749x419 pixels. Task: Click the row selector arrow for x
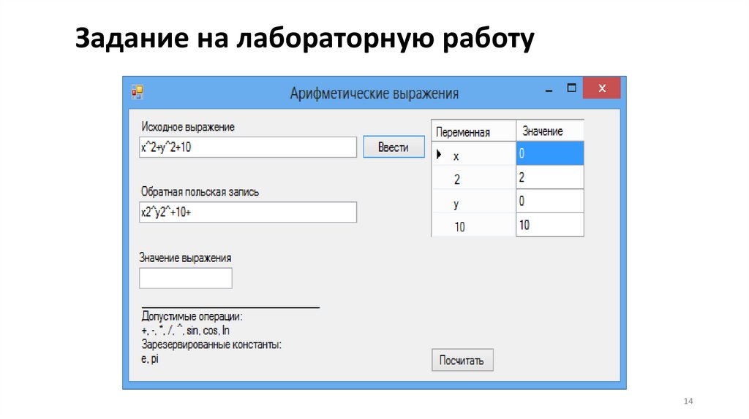click(439, 154)
